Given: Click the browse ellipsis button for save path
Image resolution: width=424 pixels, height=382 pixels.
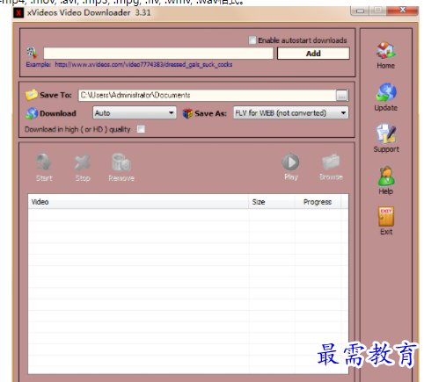Looking at the screenshot, I should (x=342, y=96).
